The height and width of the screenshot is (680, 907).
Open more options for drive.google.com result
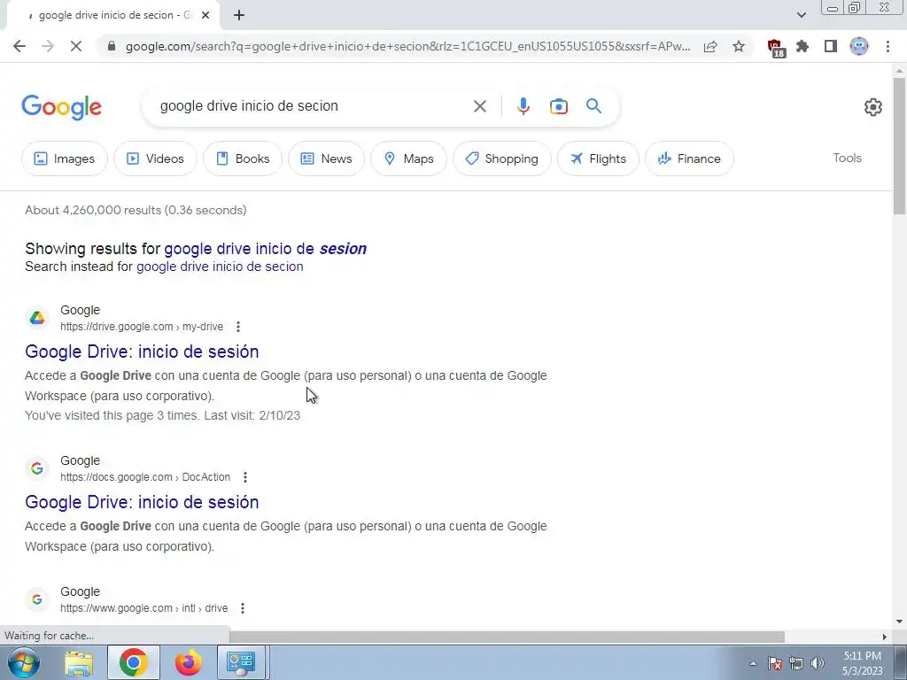pos(237,327)
